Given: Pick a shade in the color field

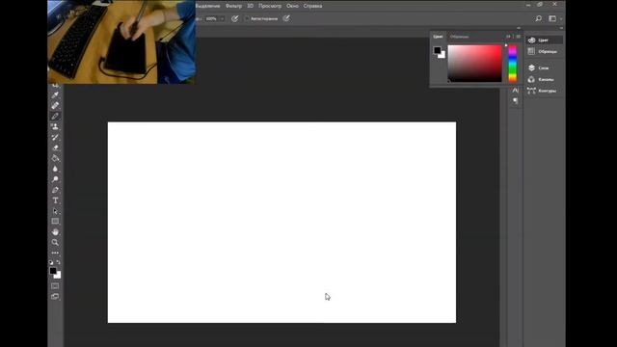Looking at the screenshot, I should click(x=474, y=64).
